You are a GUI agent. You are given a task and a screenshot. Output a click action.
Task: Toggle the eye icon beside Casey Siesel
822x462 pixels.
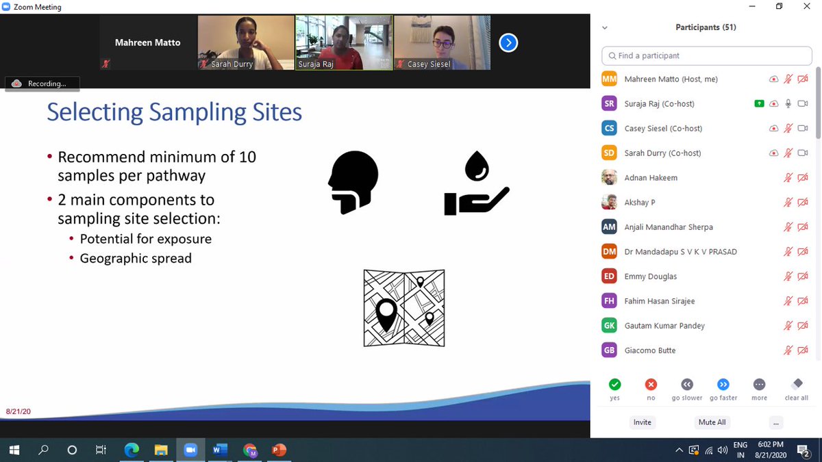click(773, 128)
